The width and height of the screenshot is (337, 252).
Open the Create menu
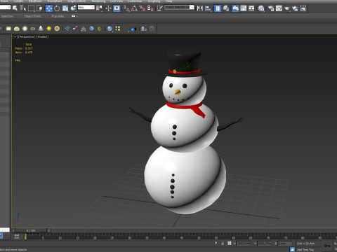18,1
